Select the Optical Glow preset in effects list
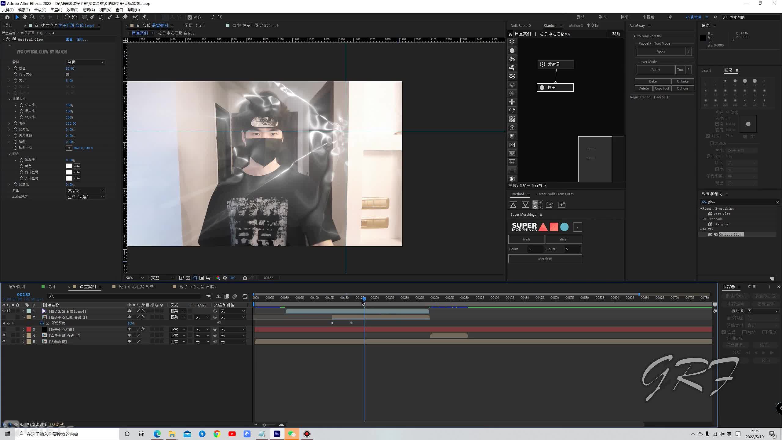The width and height of the screenshot is (782, 440). [x=730, y=235]
